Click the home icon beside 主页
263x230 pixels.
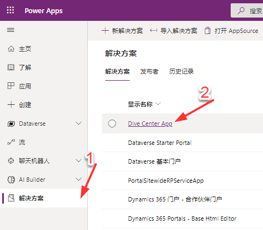(x=11, y=49)
